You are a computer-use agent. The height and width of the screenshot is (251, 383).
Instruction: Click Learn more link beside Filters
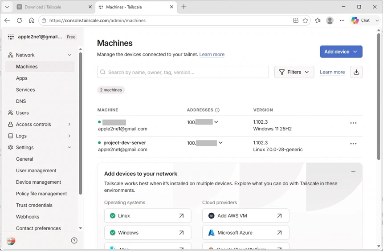332,72
